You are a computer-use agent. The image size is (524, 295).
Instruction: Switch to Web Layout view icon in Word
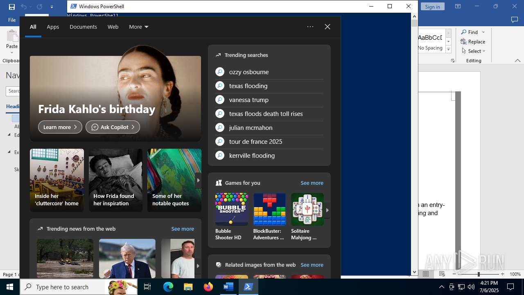click(x=442, y=274)
